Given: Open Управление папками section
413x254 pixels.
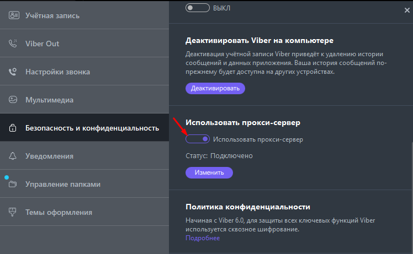Looking at the screenshot, I should click(x=84, y=184).
